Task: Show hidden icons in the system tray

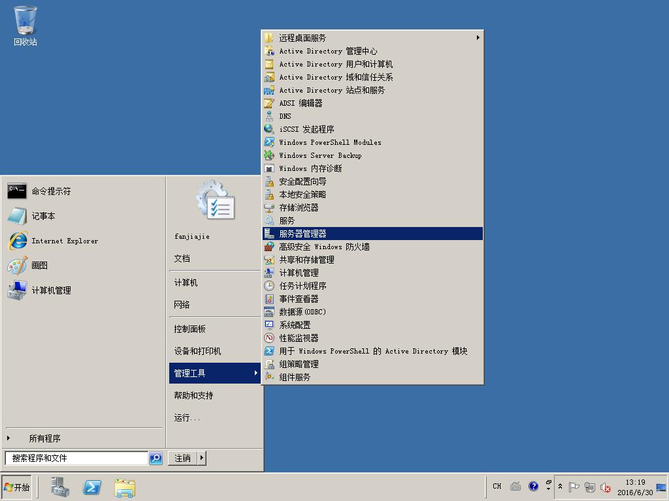Action: point(561,487)
